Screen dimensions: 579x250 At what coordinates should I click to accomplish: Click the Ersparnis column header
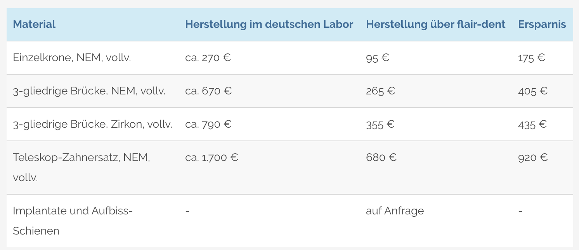coord(542,24)
